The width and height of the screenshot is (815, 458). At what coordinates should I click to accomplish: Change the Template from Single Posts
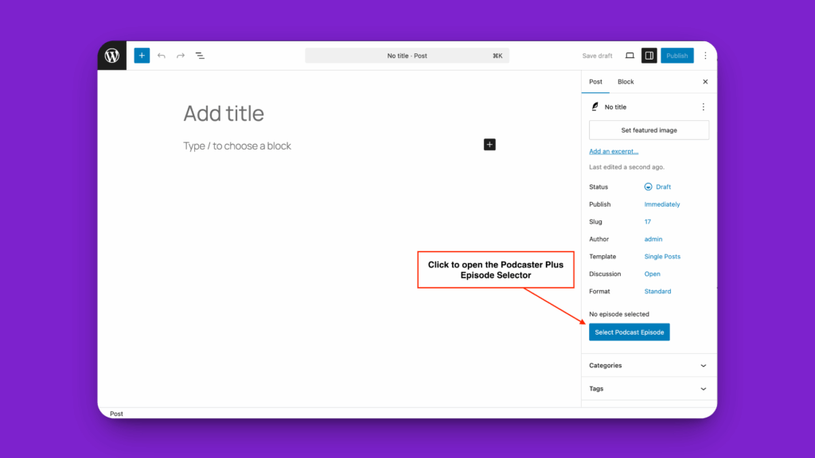pos(662,256)
